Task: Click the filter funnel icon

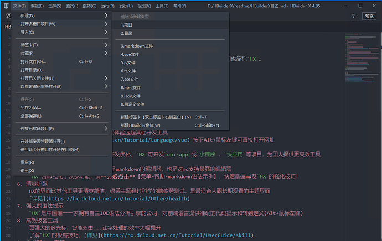Action: [x=353, y=17]
